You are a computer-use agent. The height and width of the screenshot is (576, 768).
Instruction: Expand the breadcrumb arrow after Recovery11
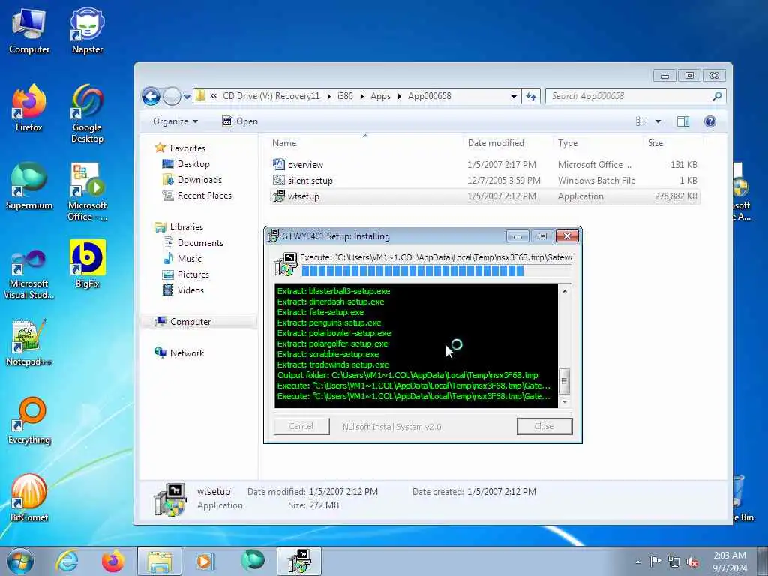coord(328,96)
